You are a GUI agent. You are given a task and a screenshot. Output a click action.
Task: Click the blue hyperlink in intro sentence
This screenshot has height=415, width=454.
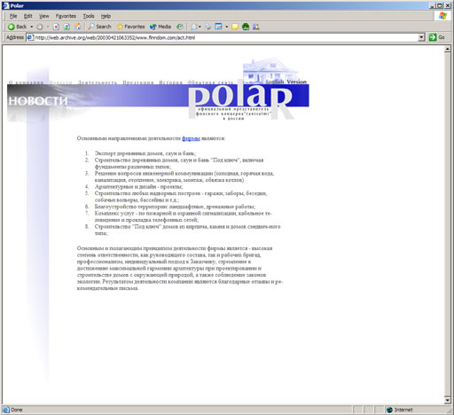191,138
